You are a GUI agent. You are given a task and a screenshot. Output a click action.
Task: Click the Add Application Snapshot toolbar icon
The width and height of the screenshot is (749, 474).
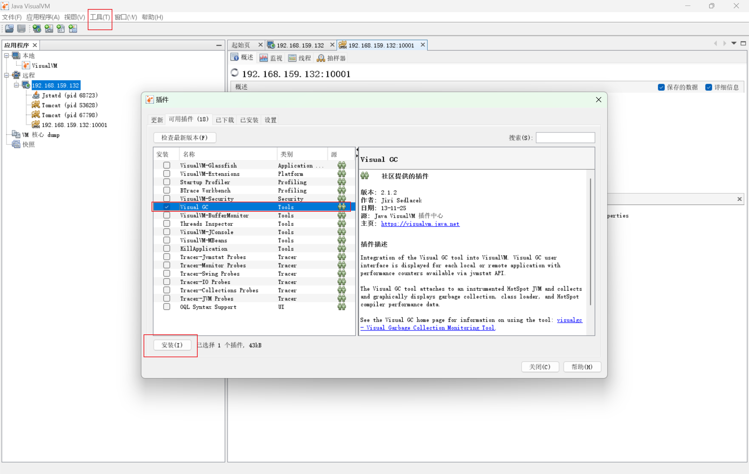73,29
